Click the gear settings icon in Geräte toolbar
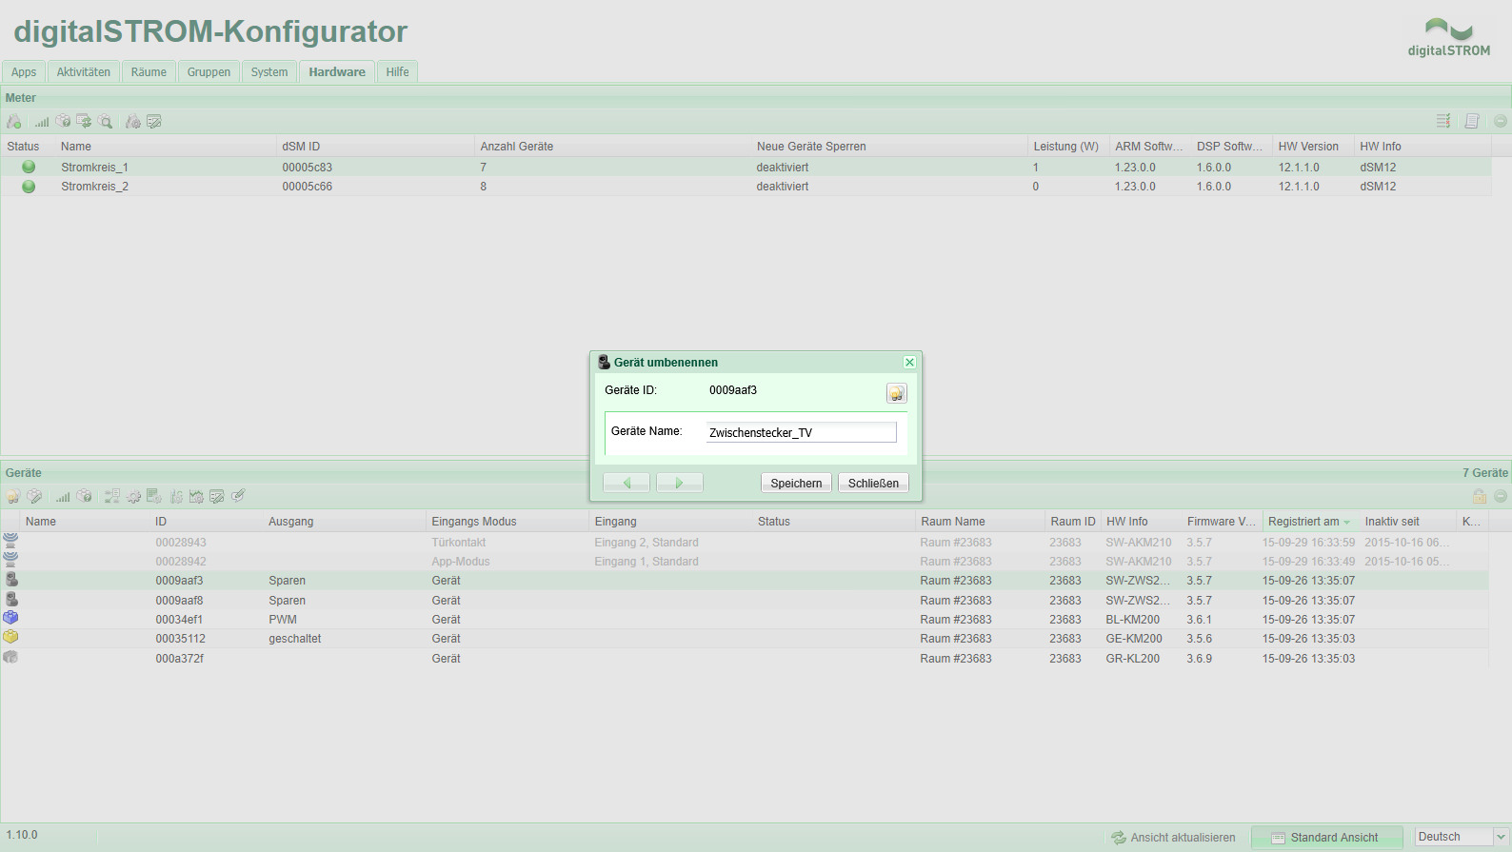Image resolution: width=1512 pixels, height=852 pixels. (x=133, y=497)
